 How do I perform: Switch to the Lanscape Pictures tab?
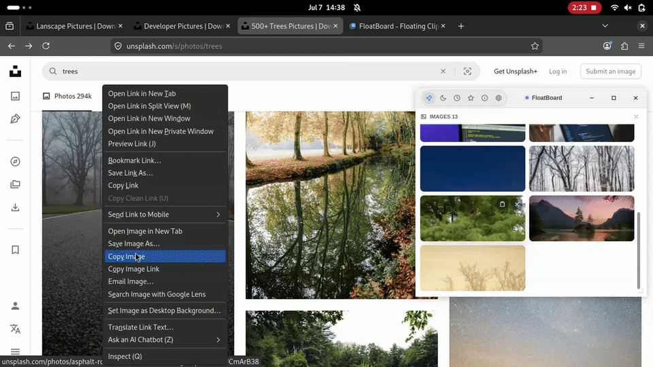(x=74, y=26)
